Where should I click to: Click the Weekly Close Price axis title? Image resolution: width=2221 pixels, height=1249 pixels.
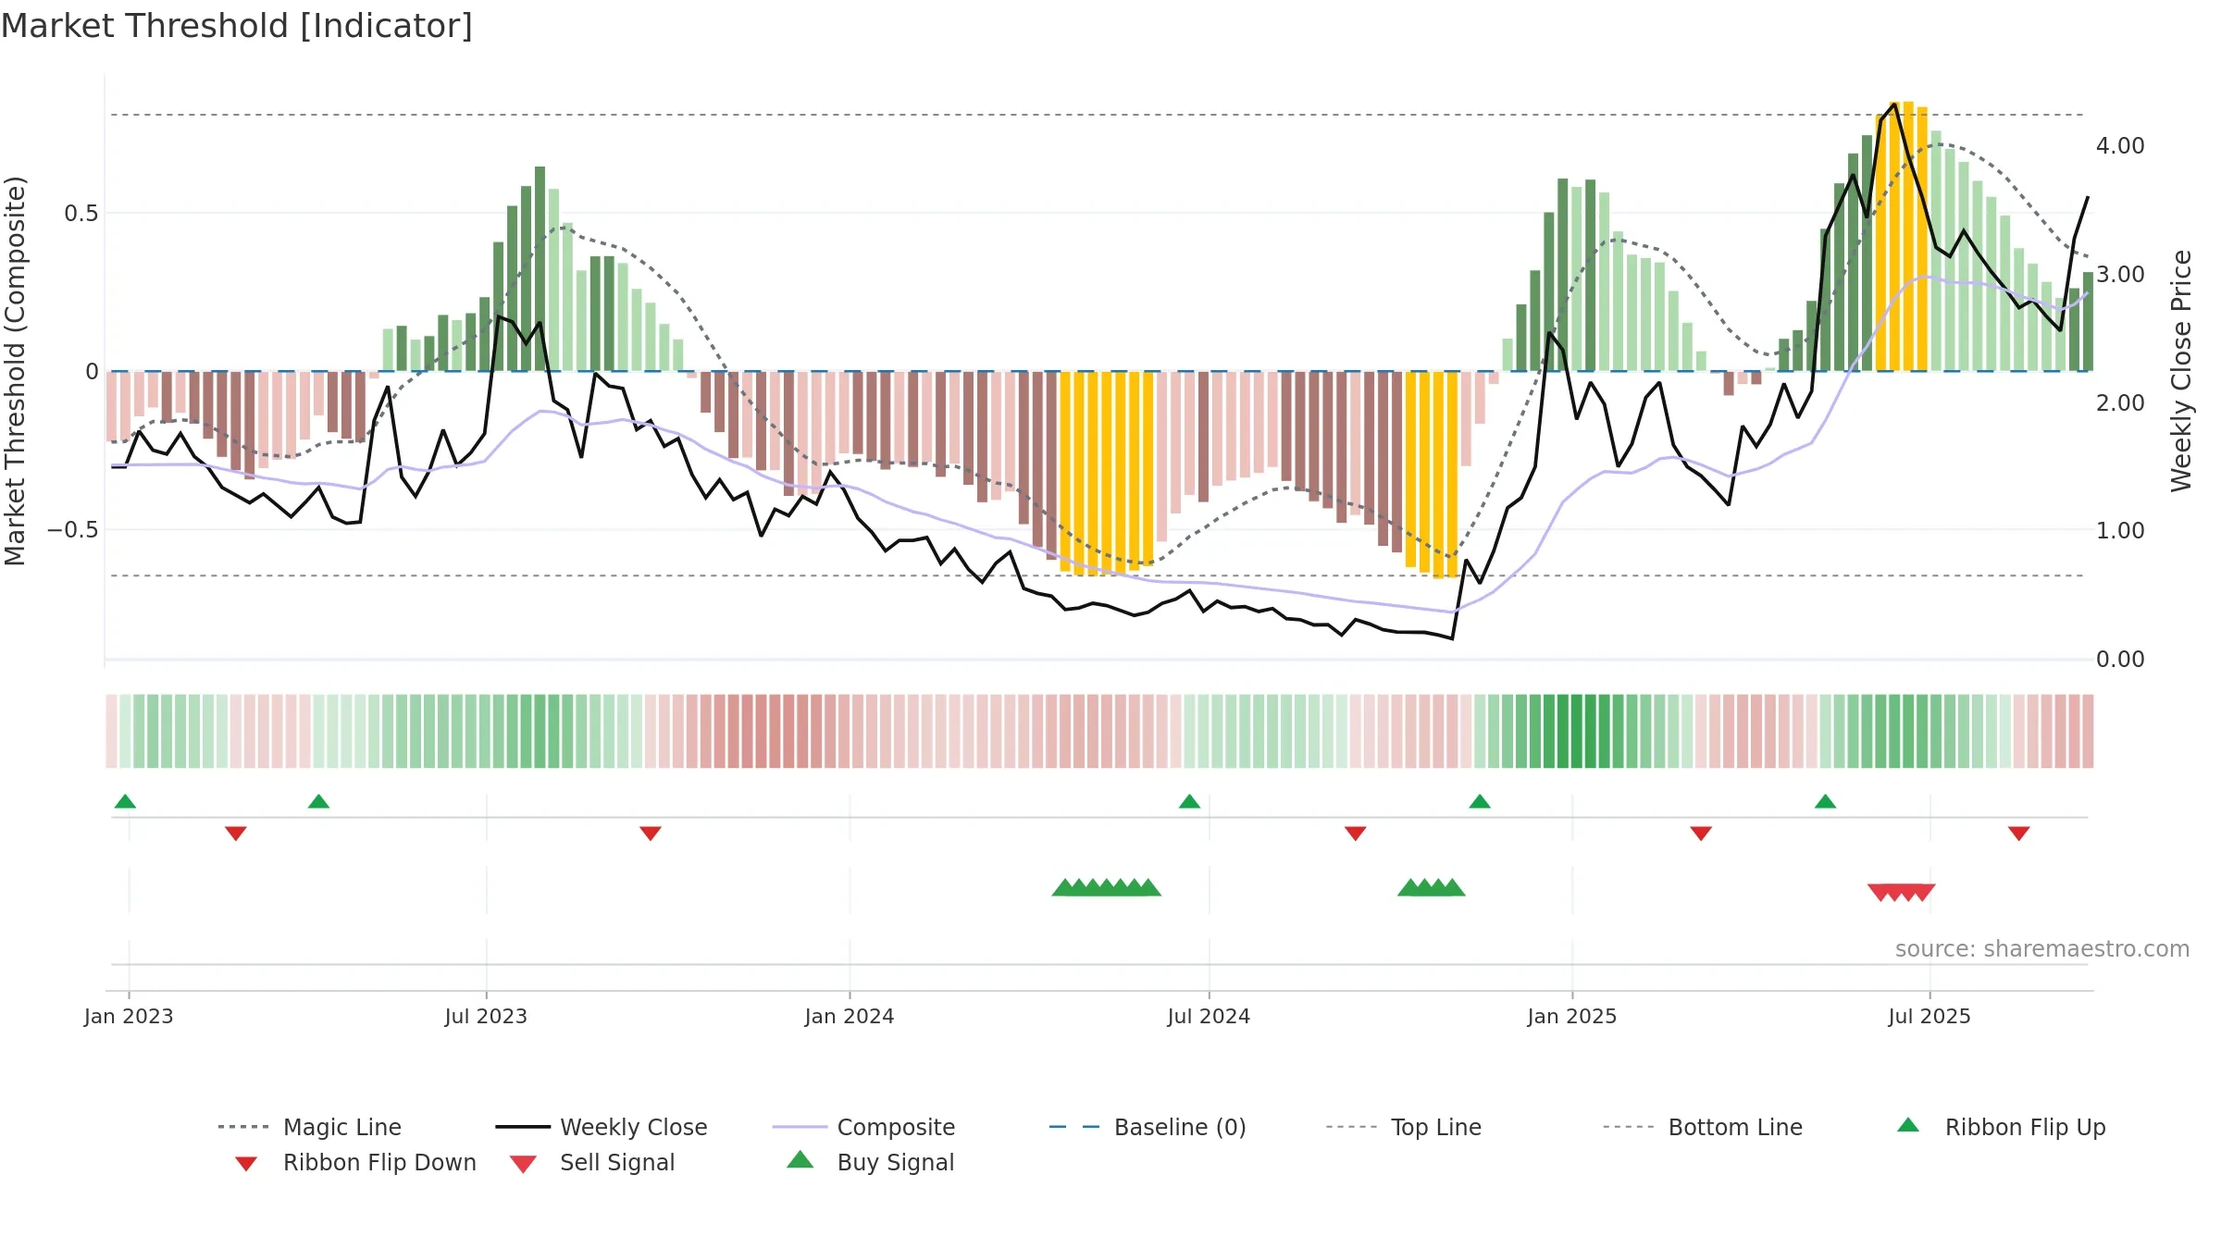pos(2181,370)
